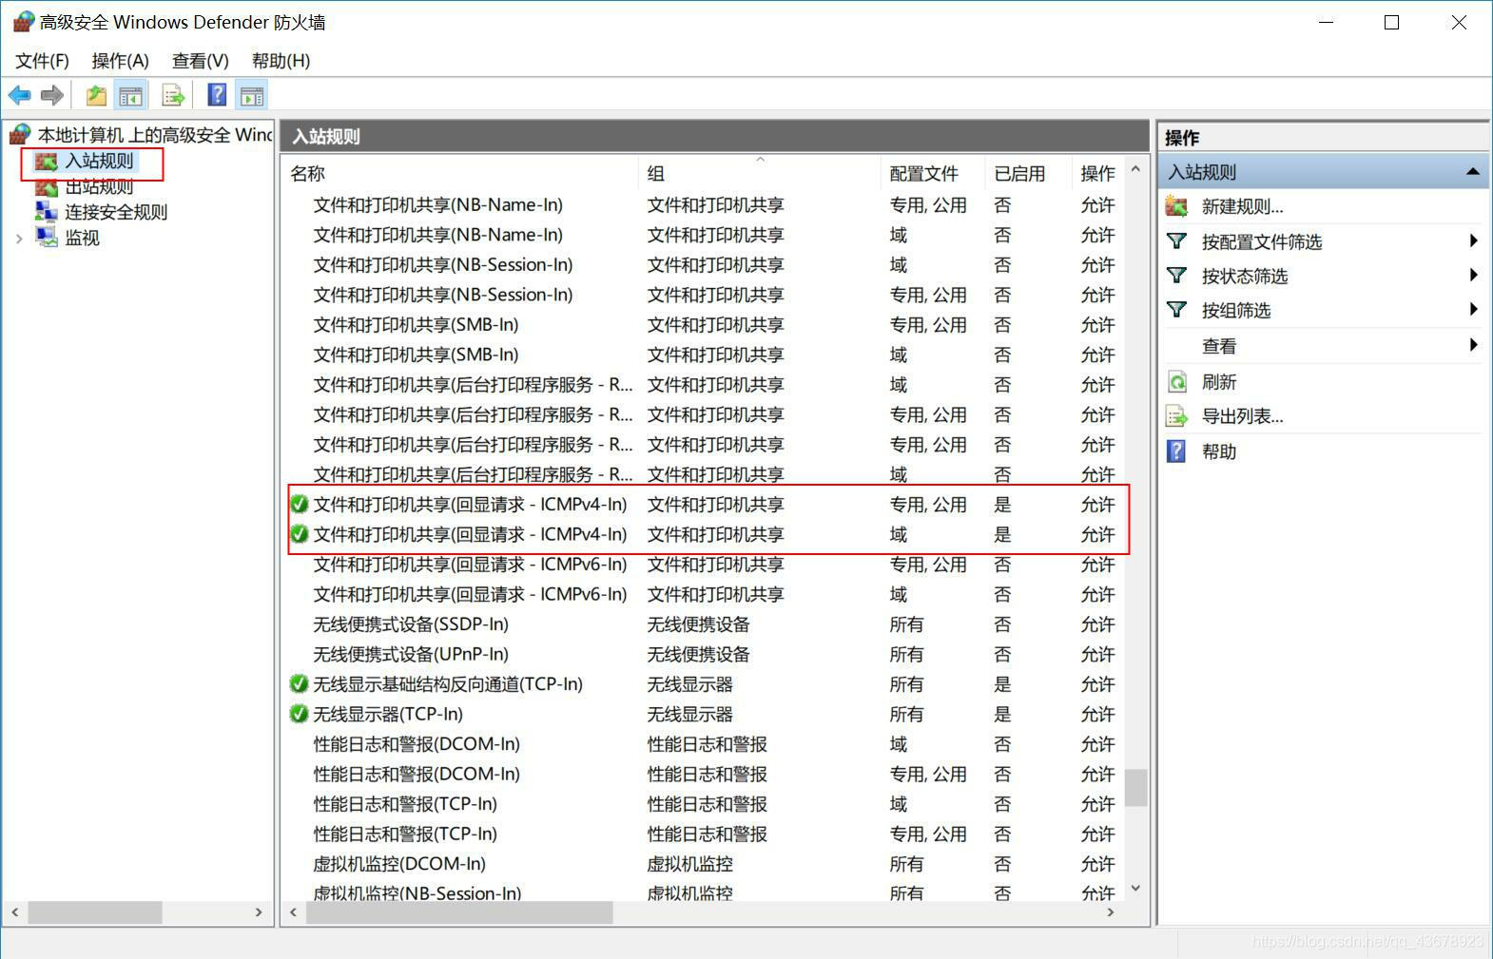Sort by the 已启用 column header
1493x959 pixels.
point(1028,173)
